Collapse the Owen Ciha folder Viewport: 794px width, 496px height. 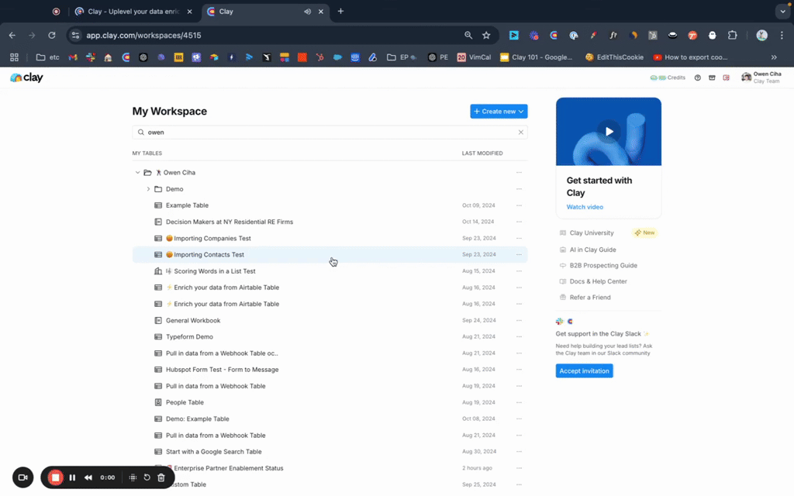click(138, 173)
